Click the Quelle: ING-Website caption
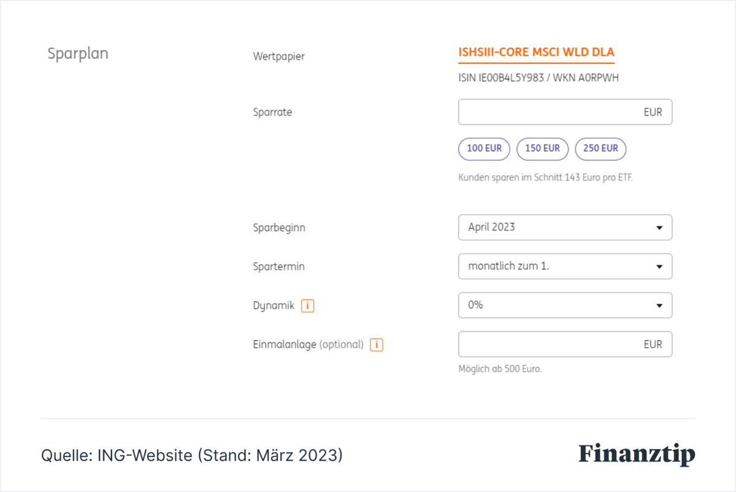 tap(192, 455)
